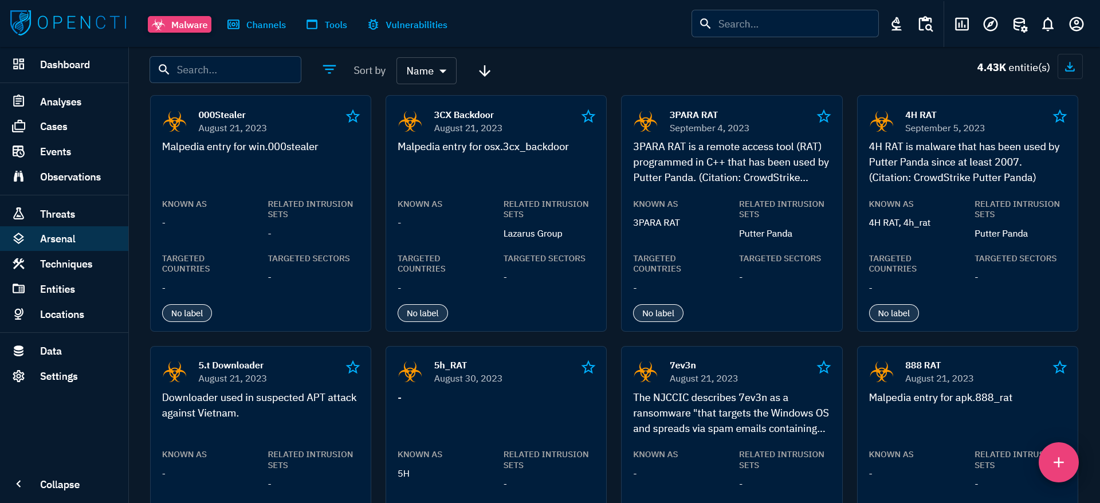The image size is (1100, 503).
Task: Click the pink add malware button
Action: tap(1058, 462)
